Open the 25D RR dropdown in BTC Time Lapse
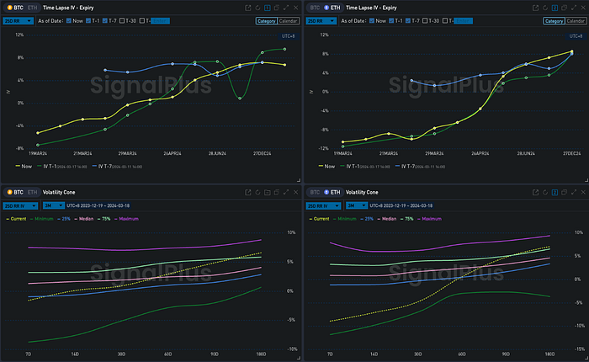589x362 pixels. [18, 19]
